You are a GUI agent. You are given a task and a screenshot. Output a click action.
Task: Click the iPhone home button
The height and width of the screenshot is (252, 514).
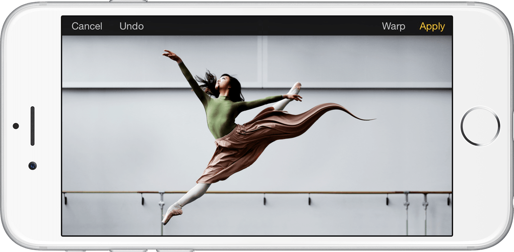click(480, 126)
